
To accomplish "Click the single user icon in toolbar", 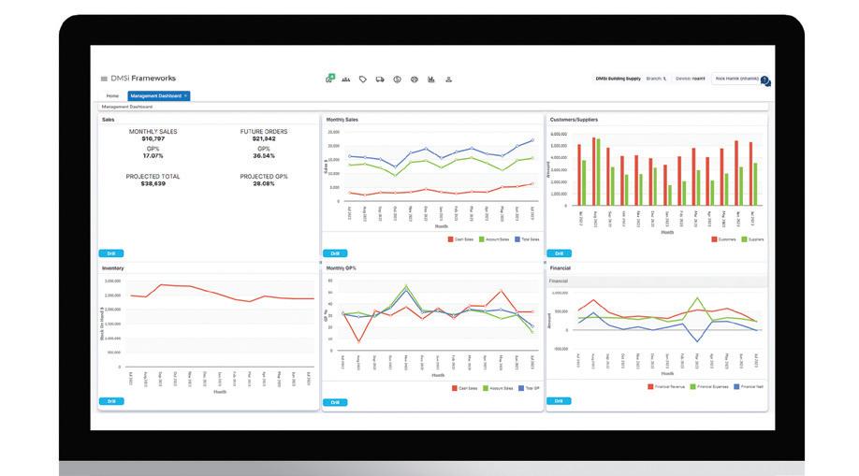I will pyautogui.click(x=448, y=79).
